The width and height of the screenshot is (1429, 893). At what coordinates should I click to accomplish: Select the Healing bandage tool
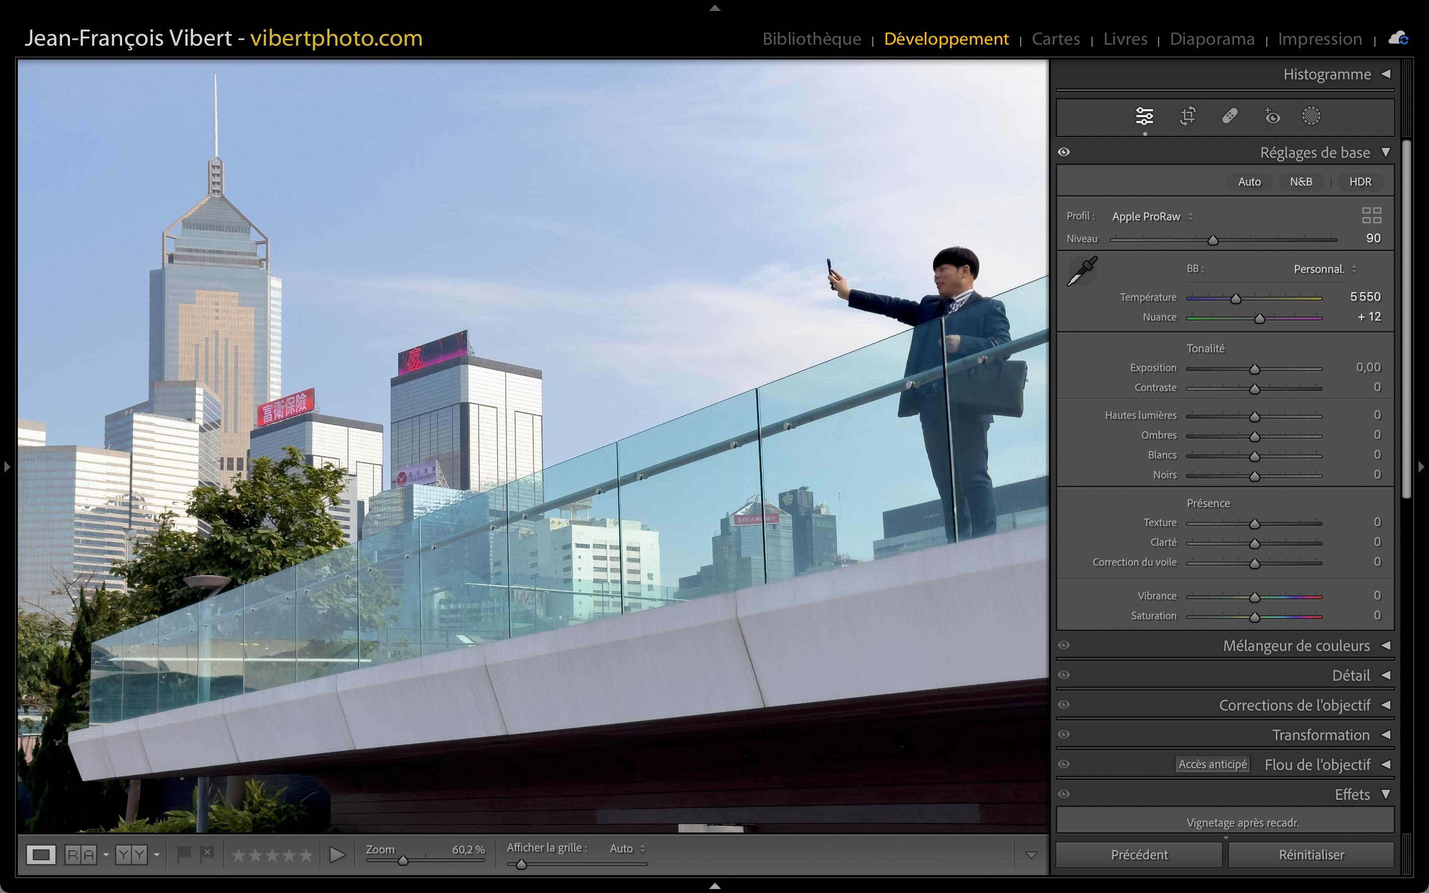click(x=1230, y=116)
